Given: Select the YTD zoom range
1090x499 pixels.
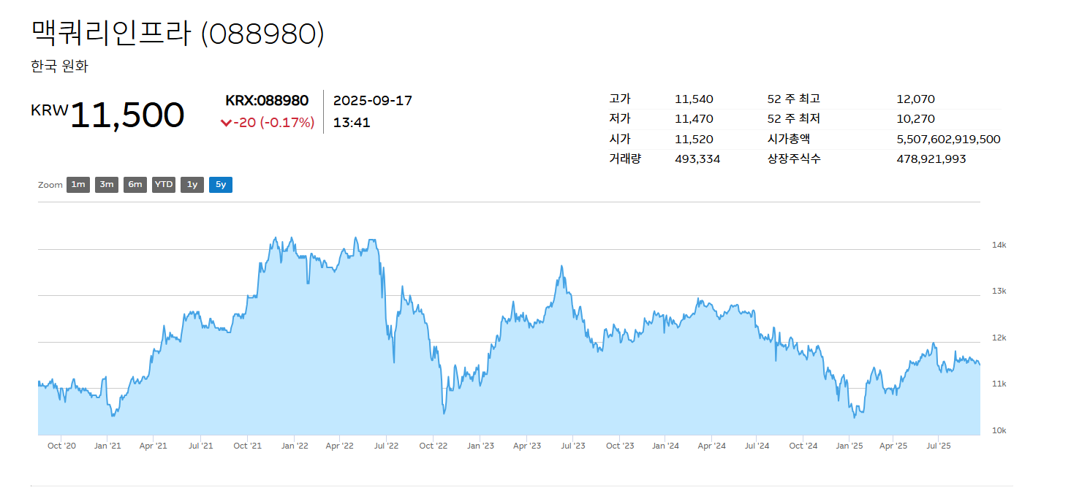Looking at the screenshot, I should click(164, 185).
